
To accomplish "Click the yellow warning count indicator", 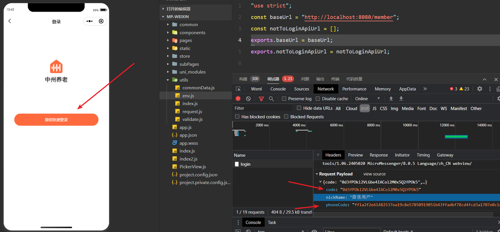I will (x=464, y=89).
